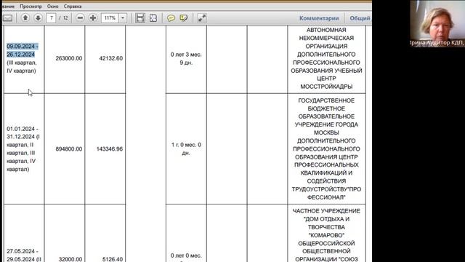
Task: Open the Комментарии panel
Action: (x=319, y=18)
